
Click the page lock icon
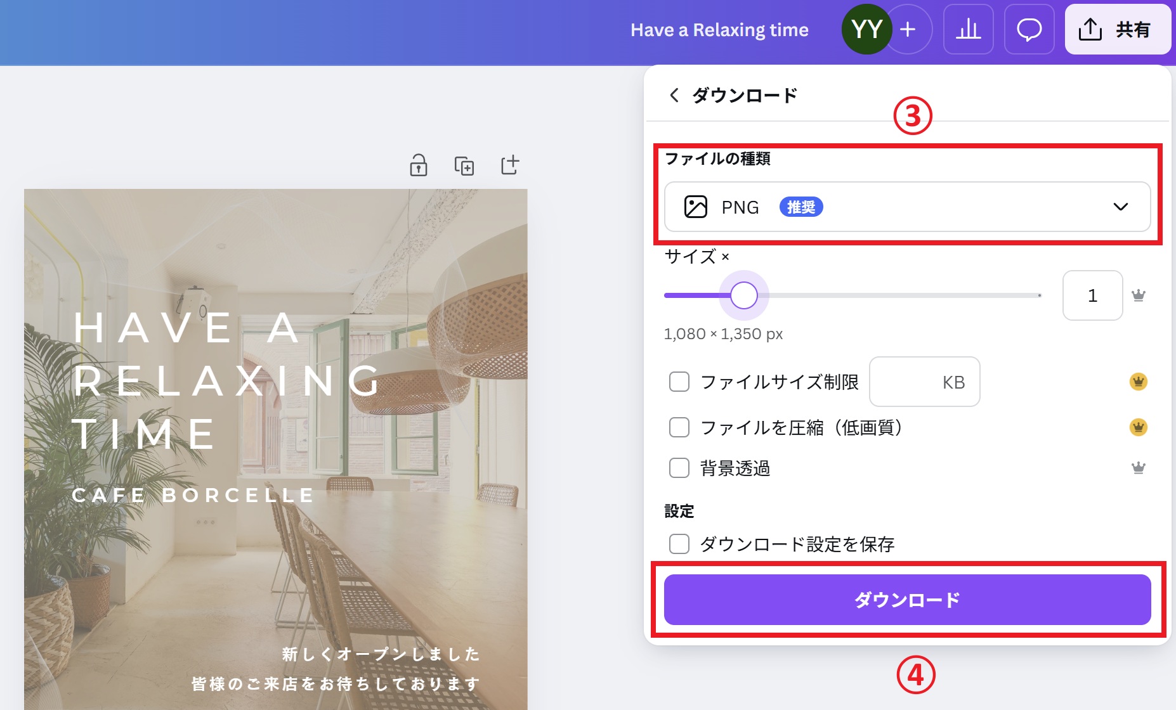418,165
